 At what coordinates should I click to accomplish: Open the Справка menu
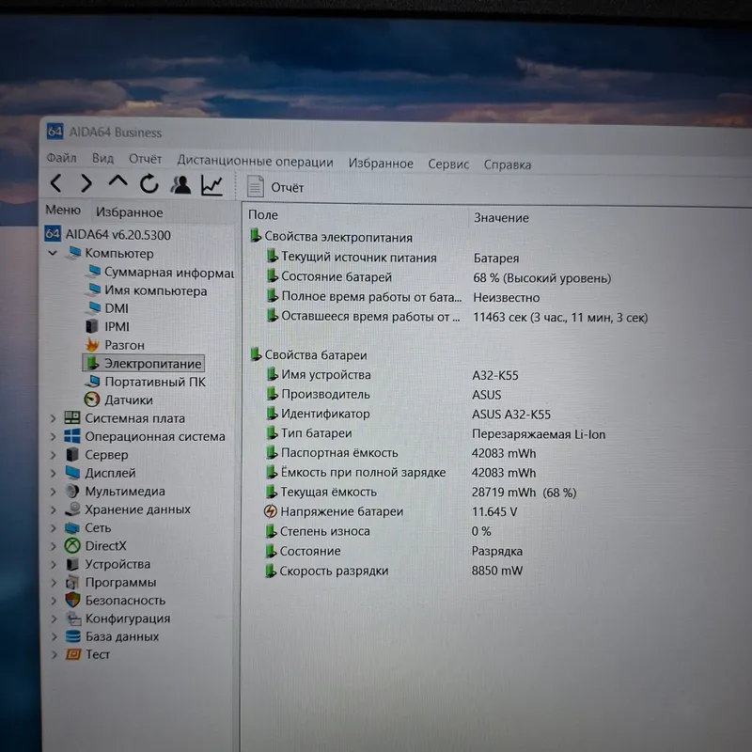[x=507, y=164]
